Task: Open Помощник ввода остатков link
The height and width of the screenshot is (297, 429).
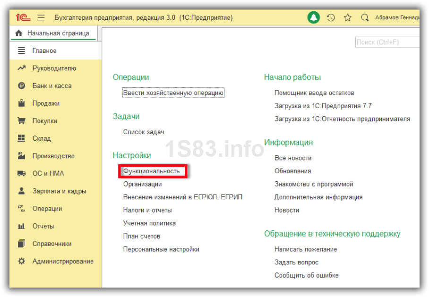Action: pos(314,93)
